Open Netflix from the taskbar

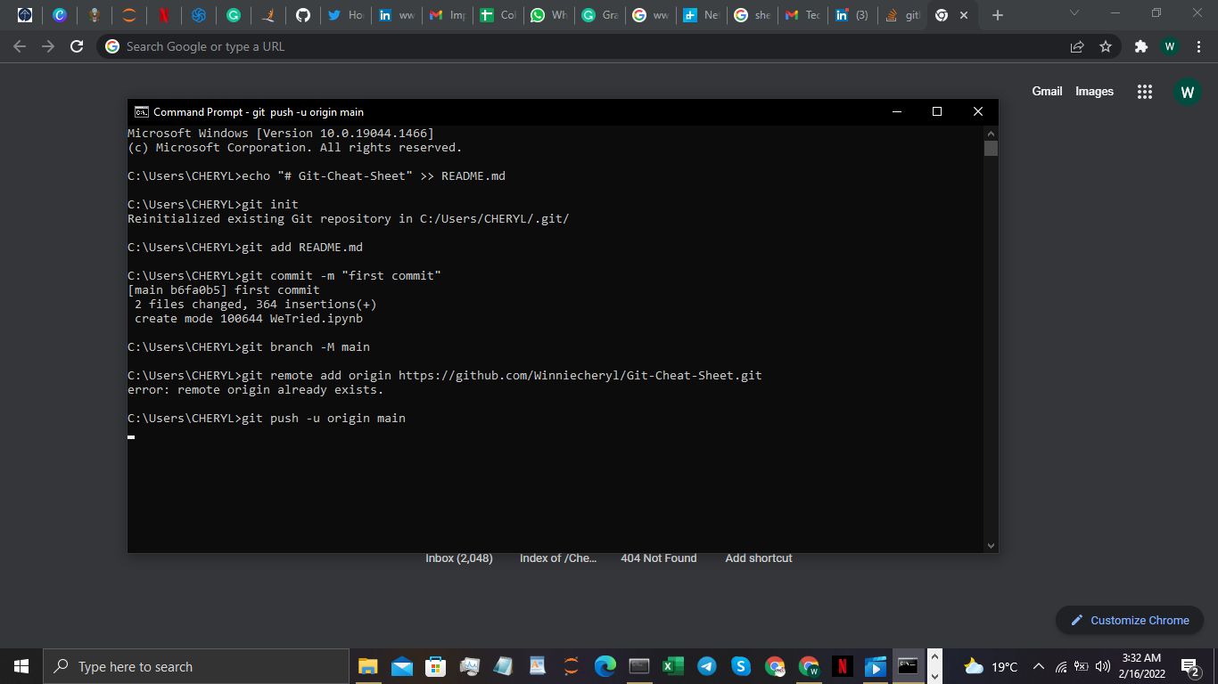click(842, 666)
